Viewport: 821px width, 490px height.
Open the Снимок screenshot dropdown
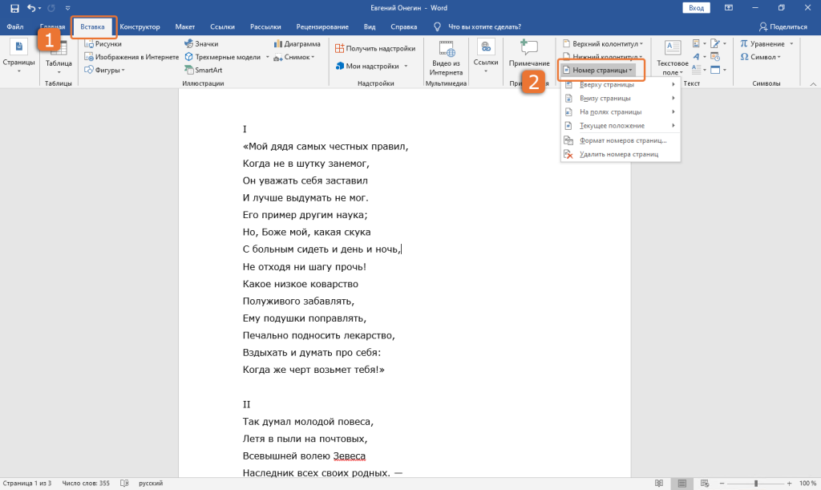coord(294,57)
